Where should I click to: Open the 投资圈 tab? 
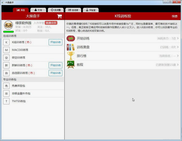click(x=56, y=10)
